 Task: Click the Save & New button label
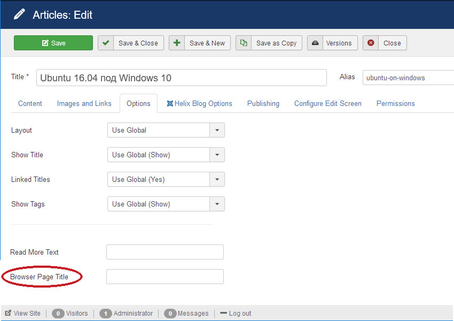tap(207, 43)
